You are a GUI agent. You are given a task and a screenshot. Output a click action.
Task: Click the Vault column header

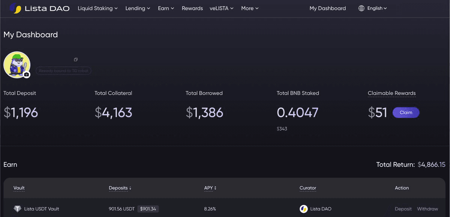pos(19,188)
